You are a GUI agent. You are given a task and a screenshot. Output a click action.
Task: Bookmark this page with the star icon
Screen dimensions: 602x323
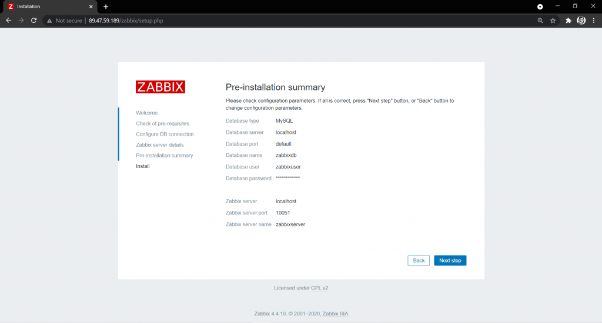pyautogui.click(x=553, y=21)
